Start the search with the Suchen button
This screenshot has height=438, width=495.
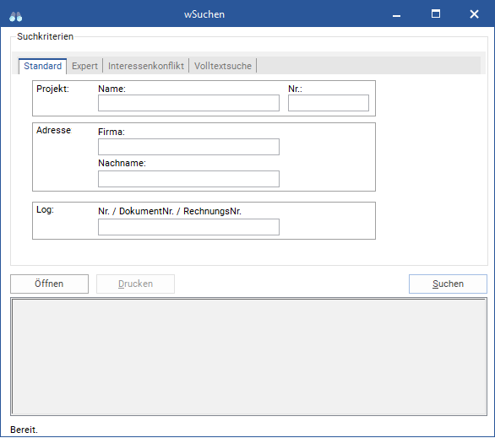[448, 284]
